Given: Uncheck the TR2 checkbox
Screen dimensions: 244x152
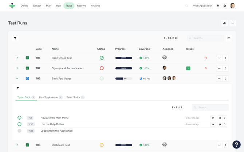Looking at the screenshot, I should (27, 68).
